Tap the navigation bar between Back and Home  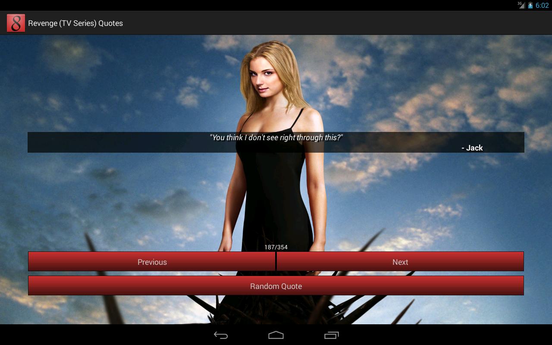pyautogui.click(x=248, y=335)
